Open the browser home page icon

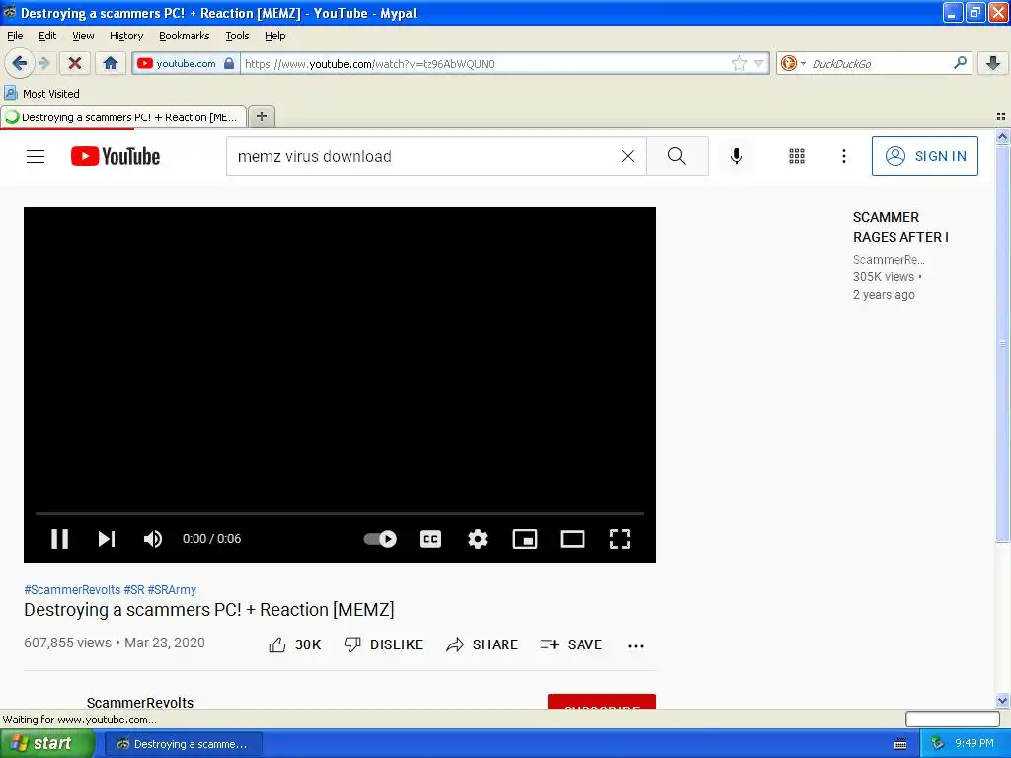111,63
